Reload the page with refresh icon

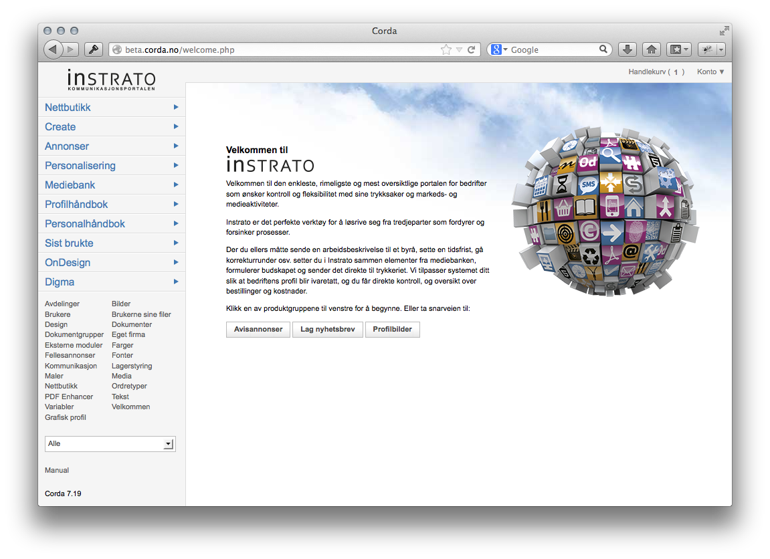471,49
